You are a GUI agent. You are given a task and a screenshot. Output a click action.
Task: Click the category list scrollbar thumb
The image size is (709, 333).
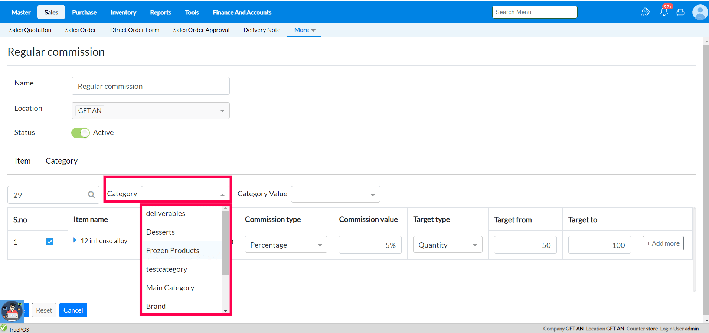pos(225,243)
